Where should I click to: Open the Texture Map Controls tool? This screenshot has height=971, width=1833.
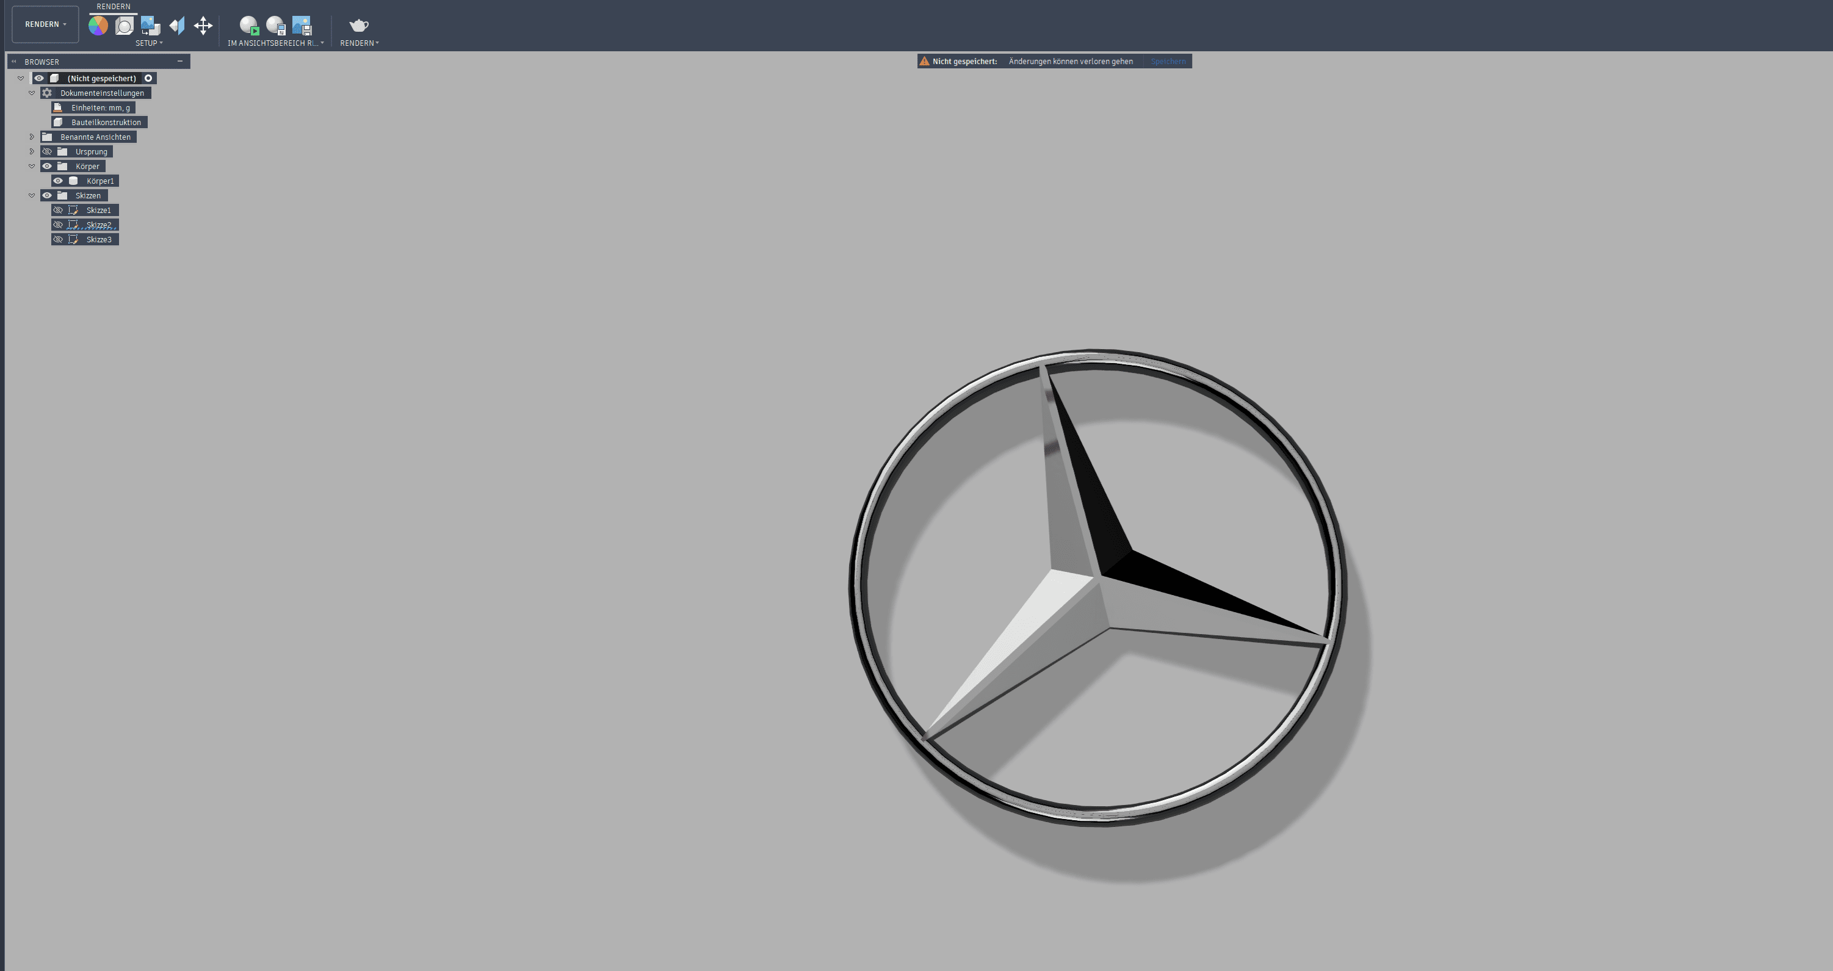click(x=177, y=26)
